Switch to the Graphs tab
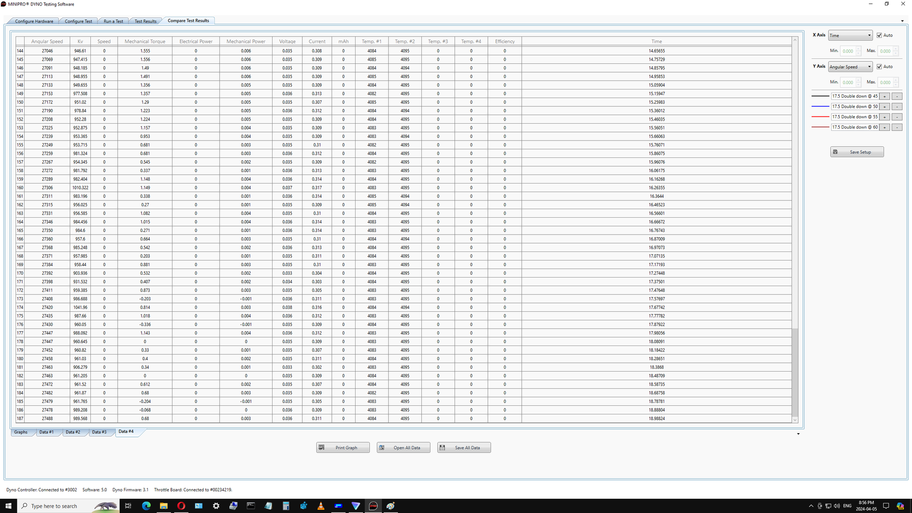Screen dimensions: 912x513 21,432
